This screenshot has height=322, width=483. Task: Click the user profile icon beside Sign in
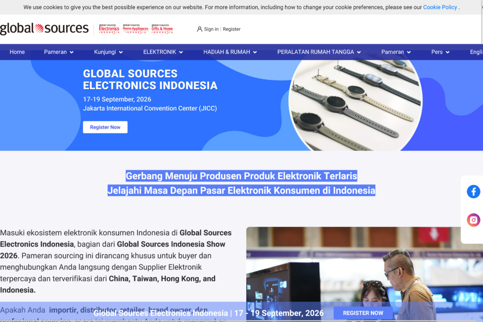click(x=200, y=29)
